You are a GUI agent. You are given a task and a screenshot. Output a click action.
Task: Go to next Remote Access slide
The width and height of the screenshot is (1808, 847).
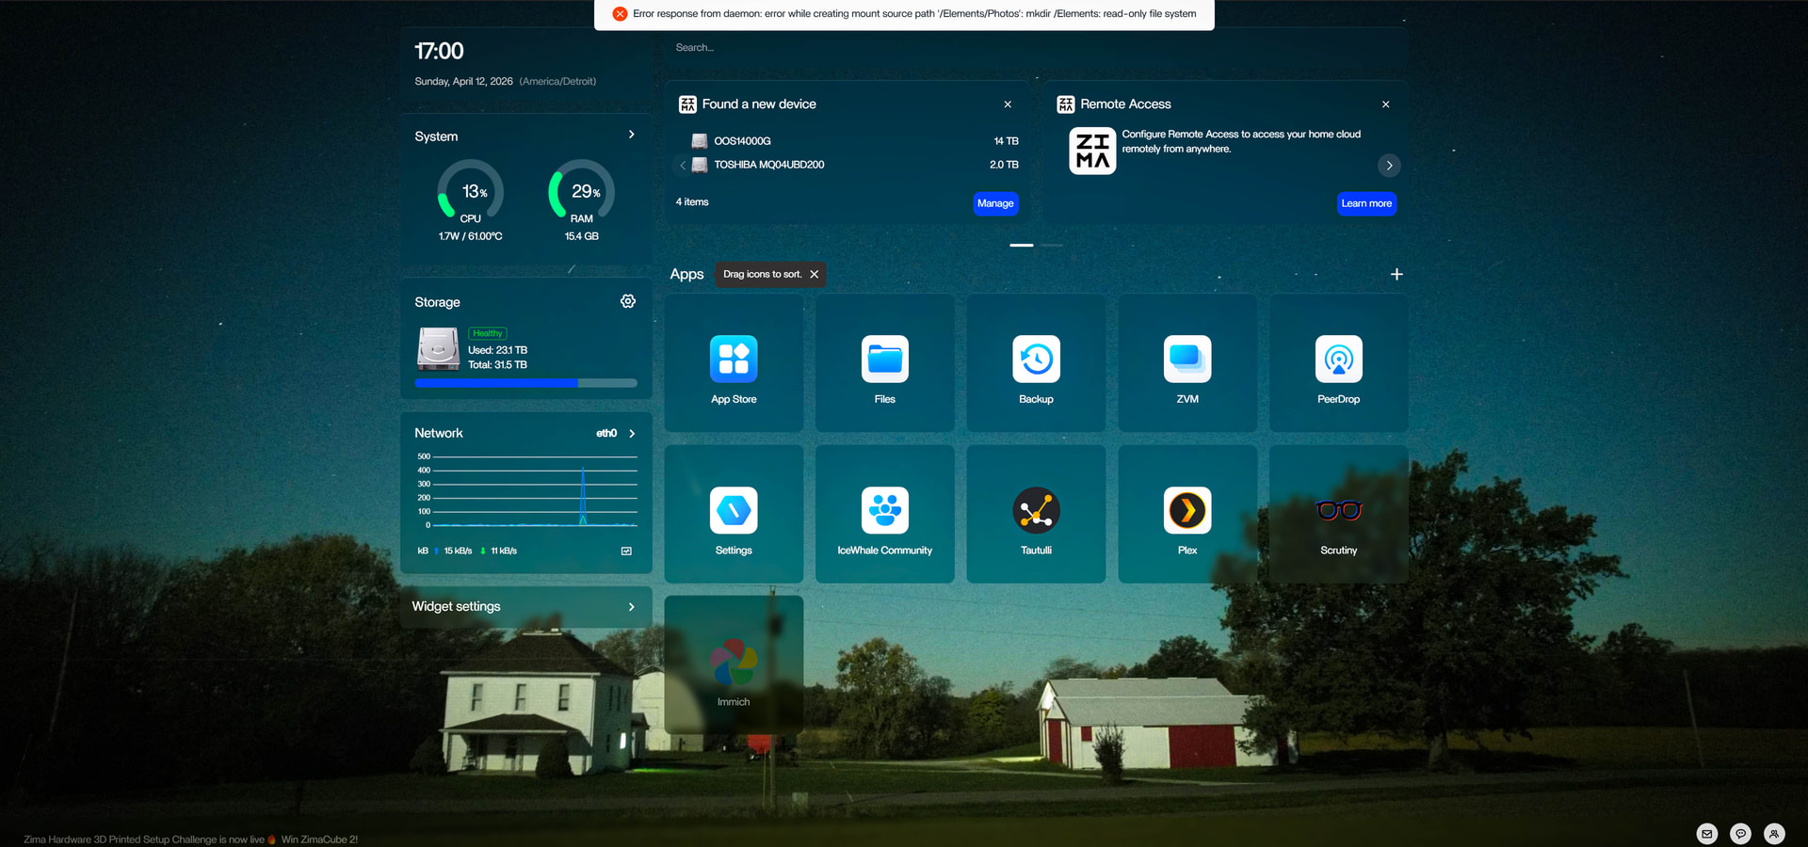[x=1389, y=166]
